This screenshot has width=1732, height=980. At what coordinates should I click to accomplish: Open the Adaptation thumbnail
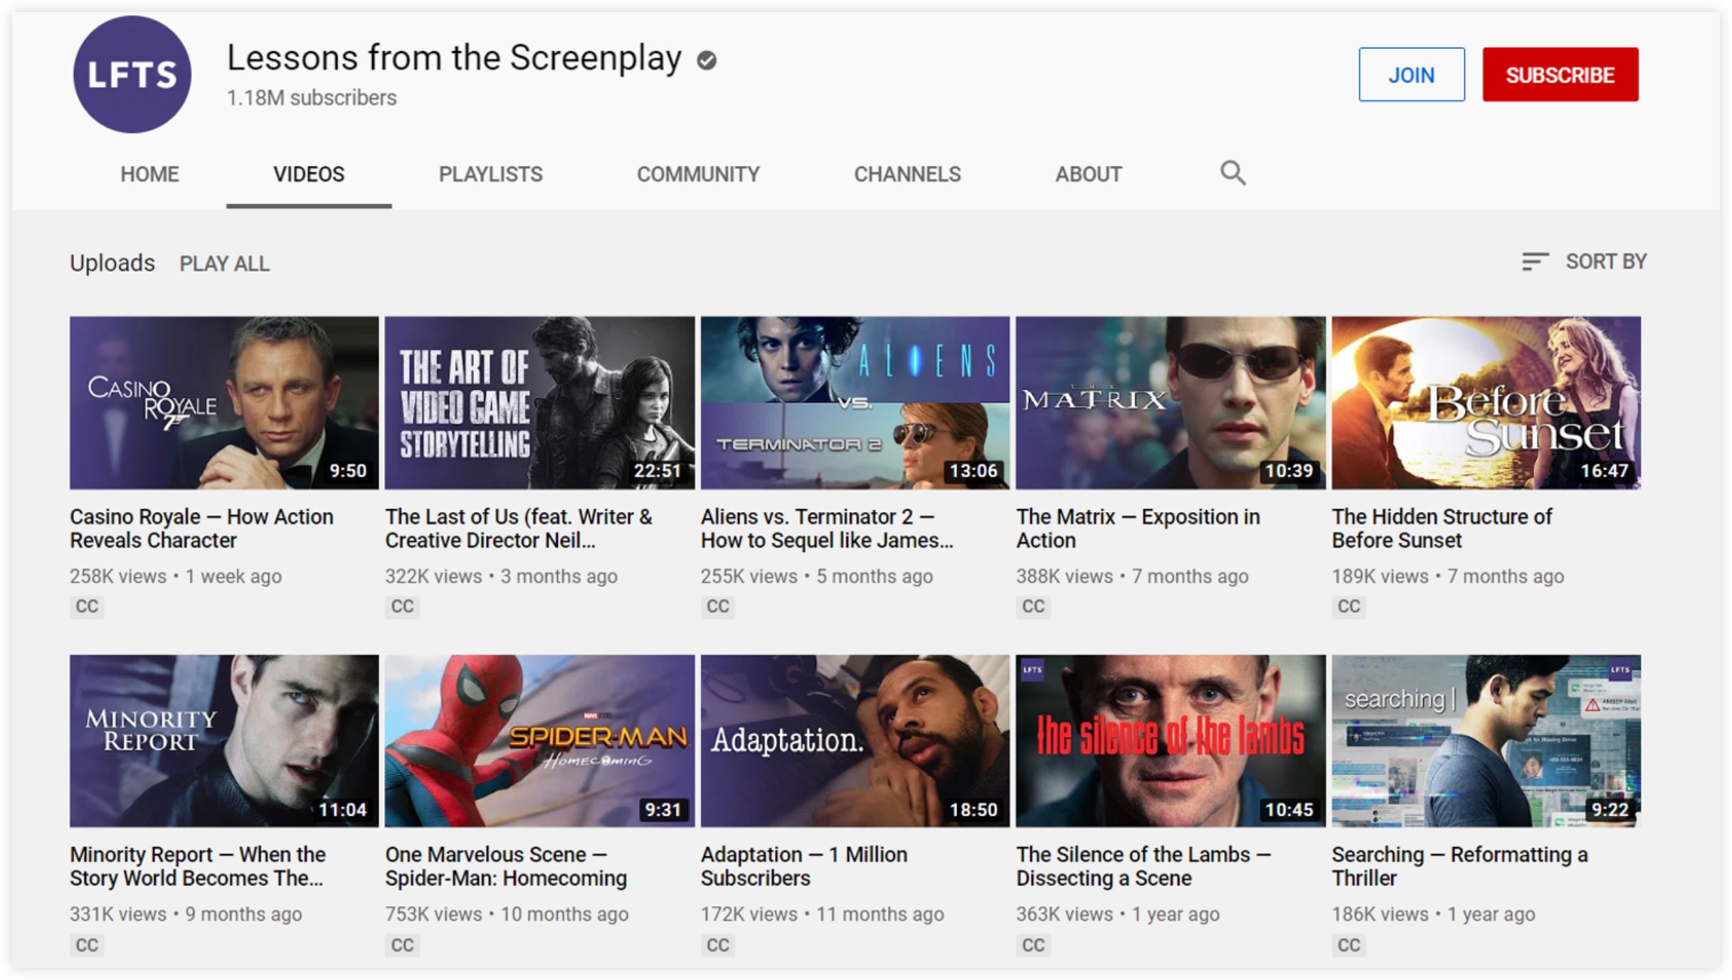tap(855, 741)
